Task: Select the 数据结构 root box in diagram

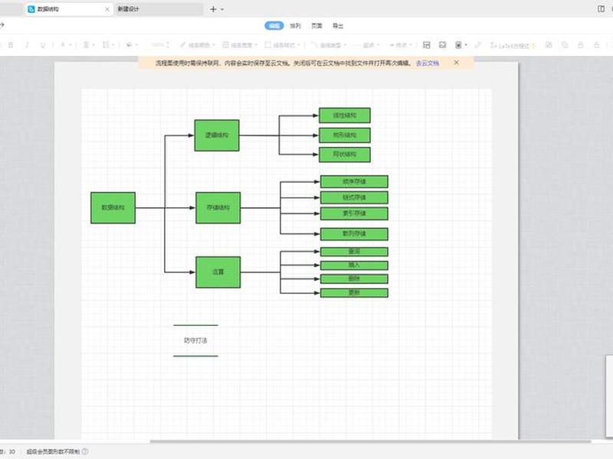Action: click(x=113, y=207)
